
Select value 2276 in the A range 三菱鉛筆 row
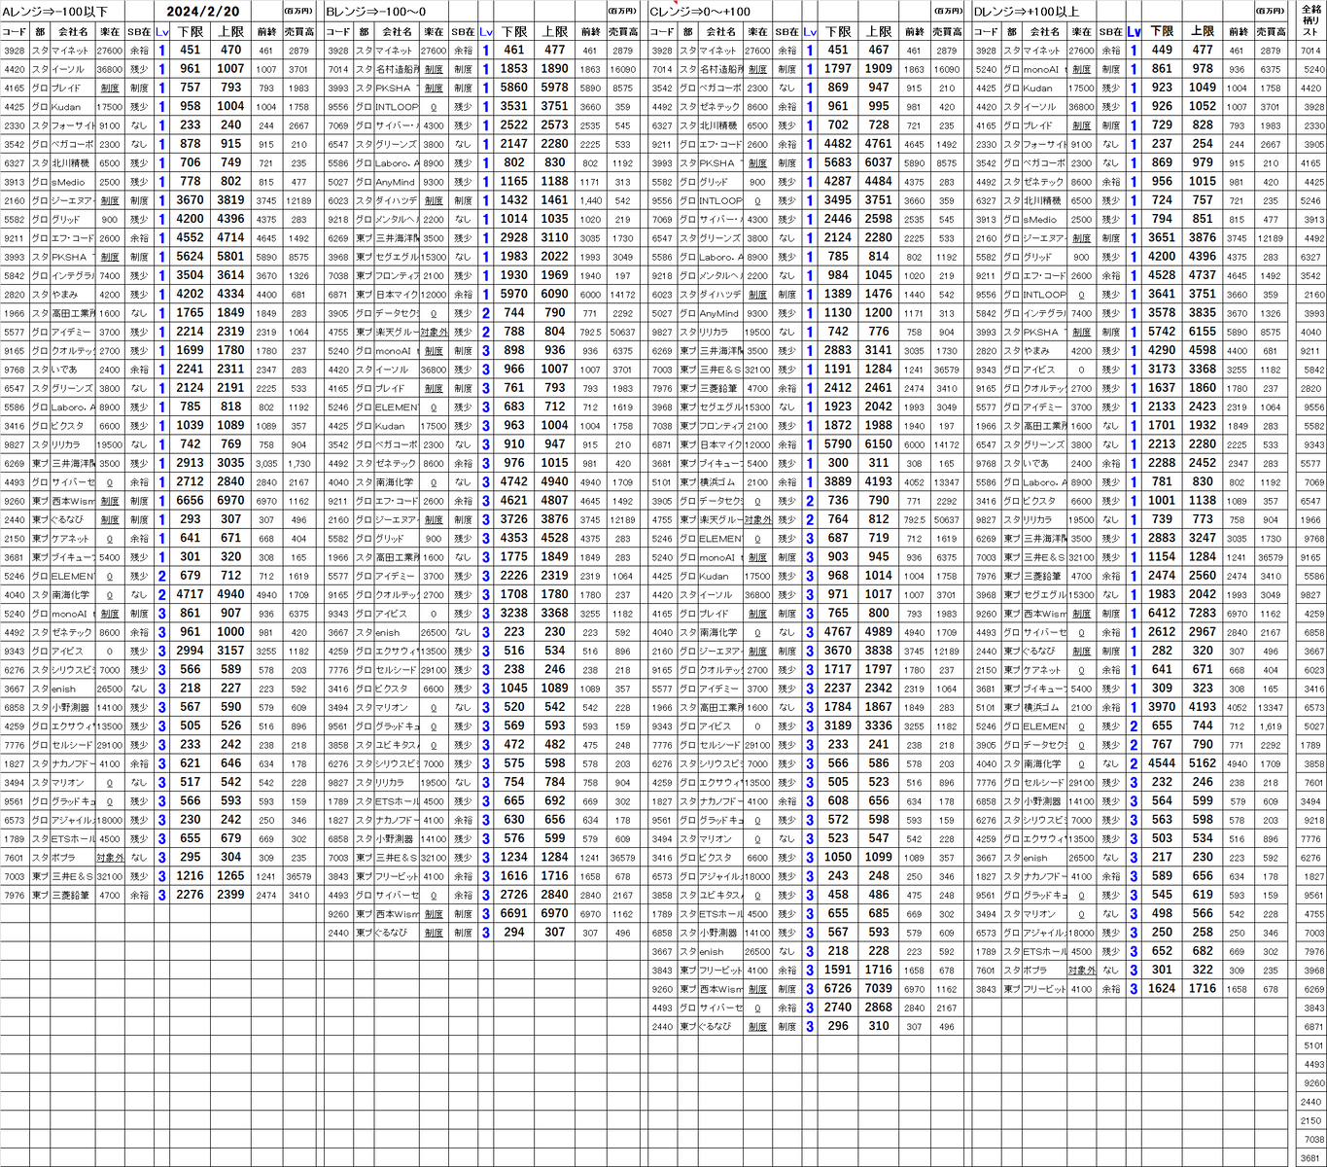click(x=191, y=895)
